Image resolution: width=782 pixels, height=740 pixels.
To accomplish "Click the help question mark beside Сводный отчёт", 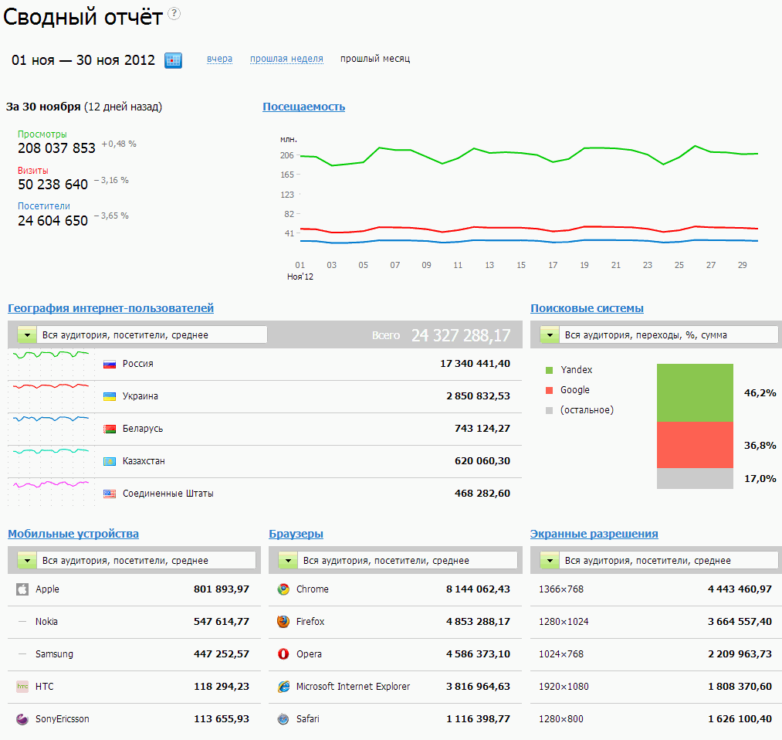I will tap(174, 13).
